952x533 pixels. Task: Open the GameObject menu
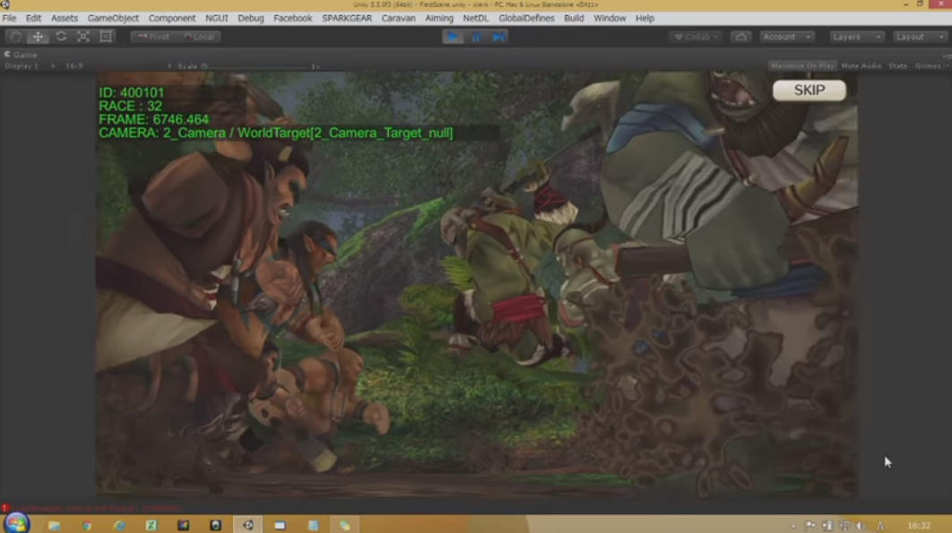113,18
